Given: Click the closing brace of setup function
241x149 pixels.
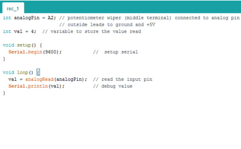Looking at the screenshot, I should tap(4, 59).
